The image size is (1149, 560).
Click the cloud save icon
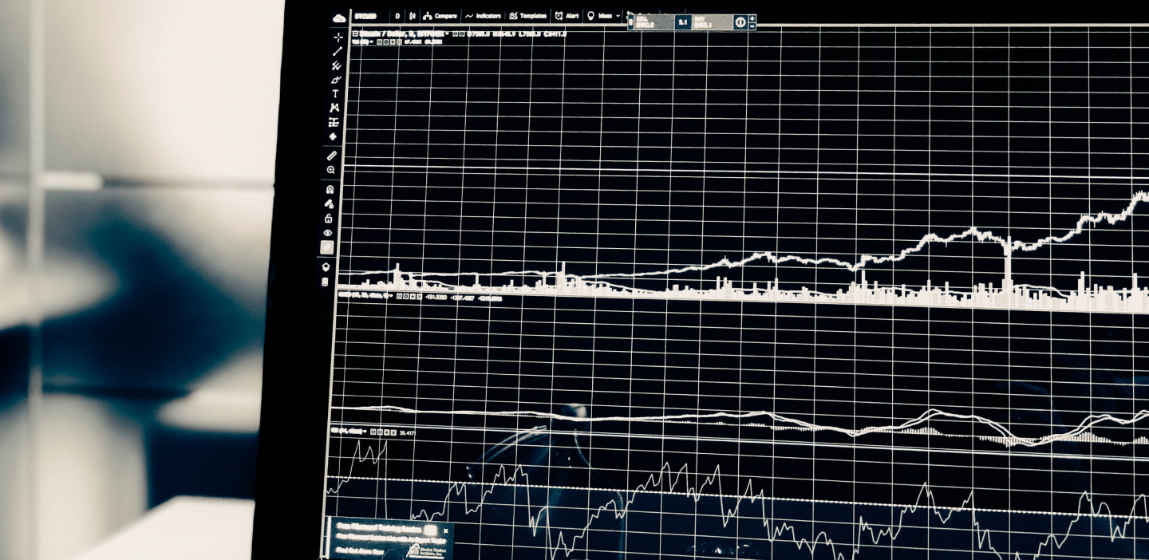[338, 18]
